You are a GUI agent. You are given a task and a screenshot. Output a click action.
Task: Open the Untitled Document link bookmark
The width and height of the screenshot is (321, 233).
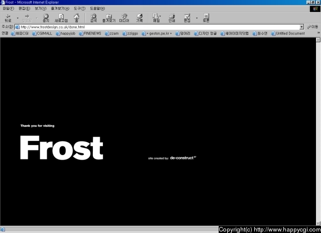[288, 33]
